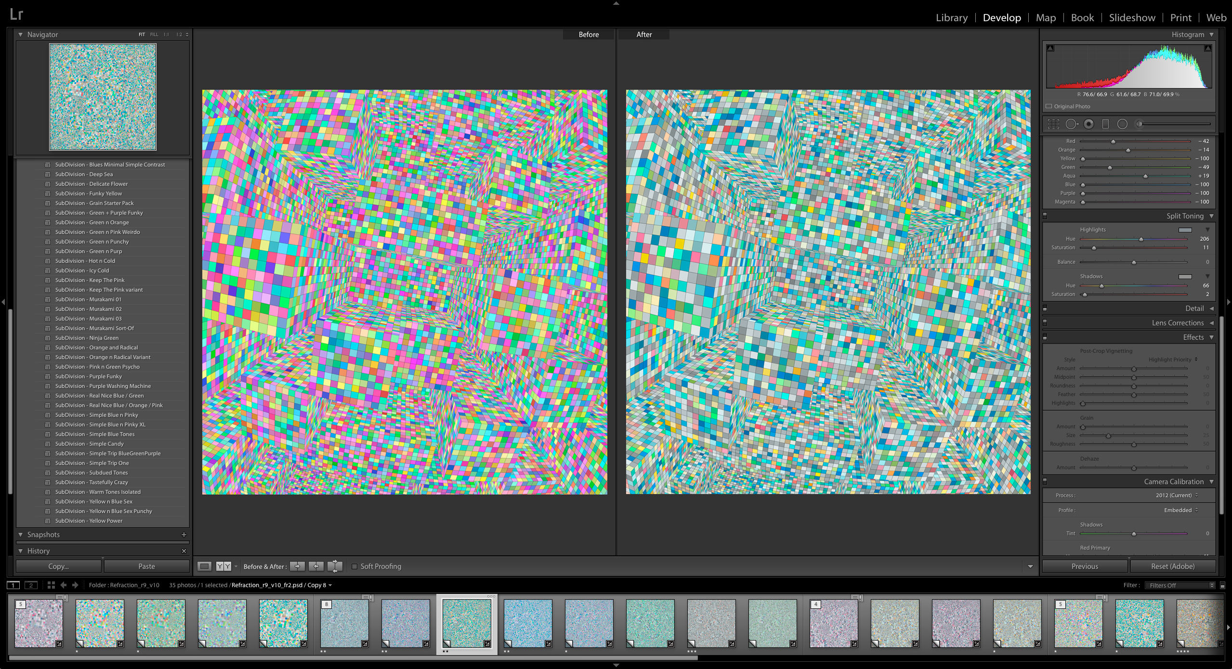Switch to Loupe view mode
This screenshot has width=1232, height=669.
click(205, 566)
